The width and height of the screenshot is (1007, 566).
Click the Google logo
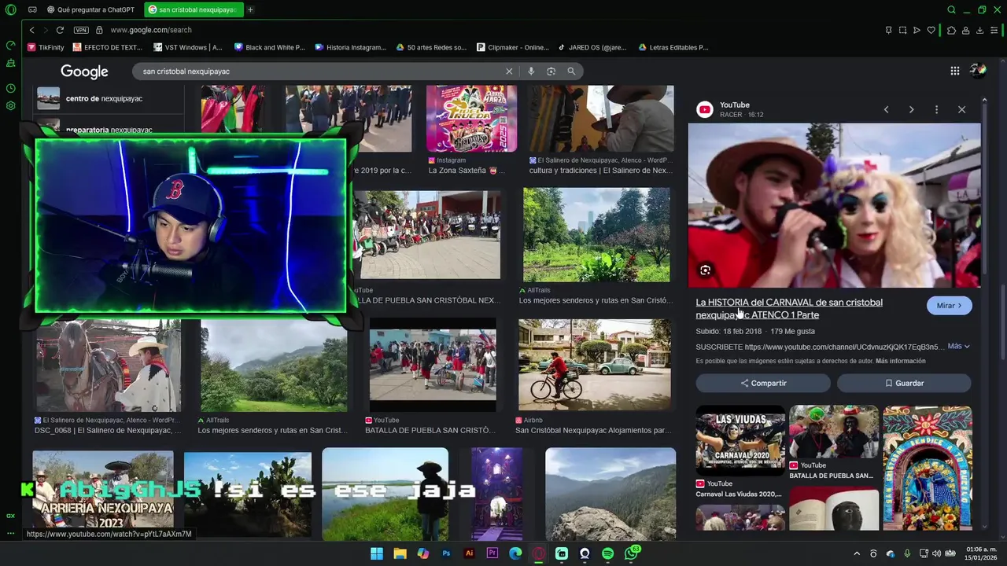[x=84, y=72]
